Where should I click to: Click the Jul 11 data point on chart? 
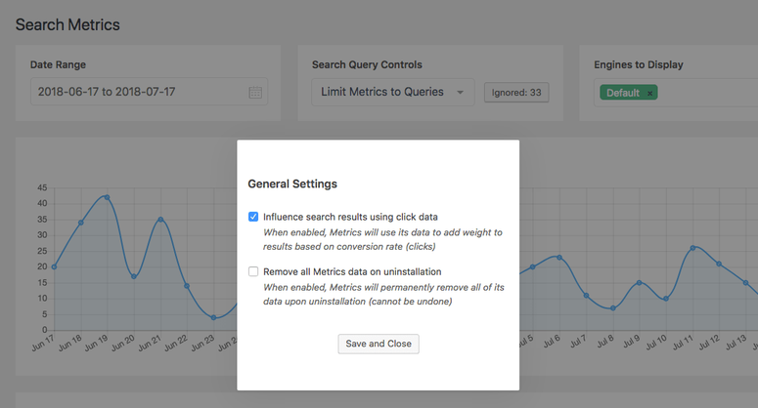click(692, 248)
